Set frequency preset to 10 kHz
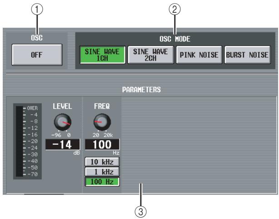Screen dimensions: 279x219 pos(102,162)
